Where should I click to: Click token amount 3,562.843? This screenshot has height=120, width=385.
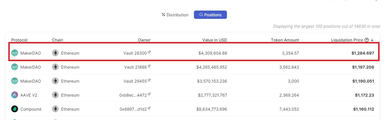coord(289,67)
